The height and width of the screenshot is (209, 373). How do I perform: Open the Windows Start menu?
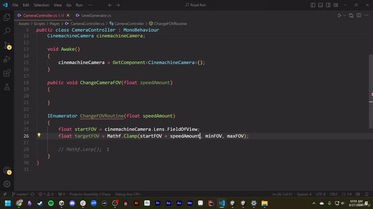click(8, 203)
